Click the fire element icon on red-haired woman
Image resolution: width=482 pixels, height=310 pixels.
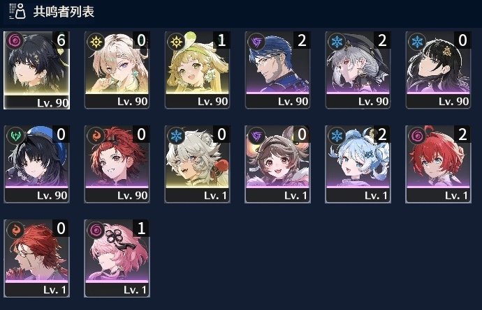[96, 136]
